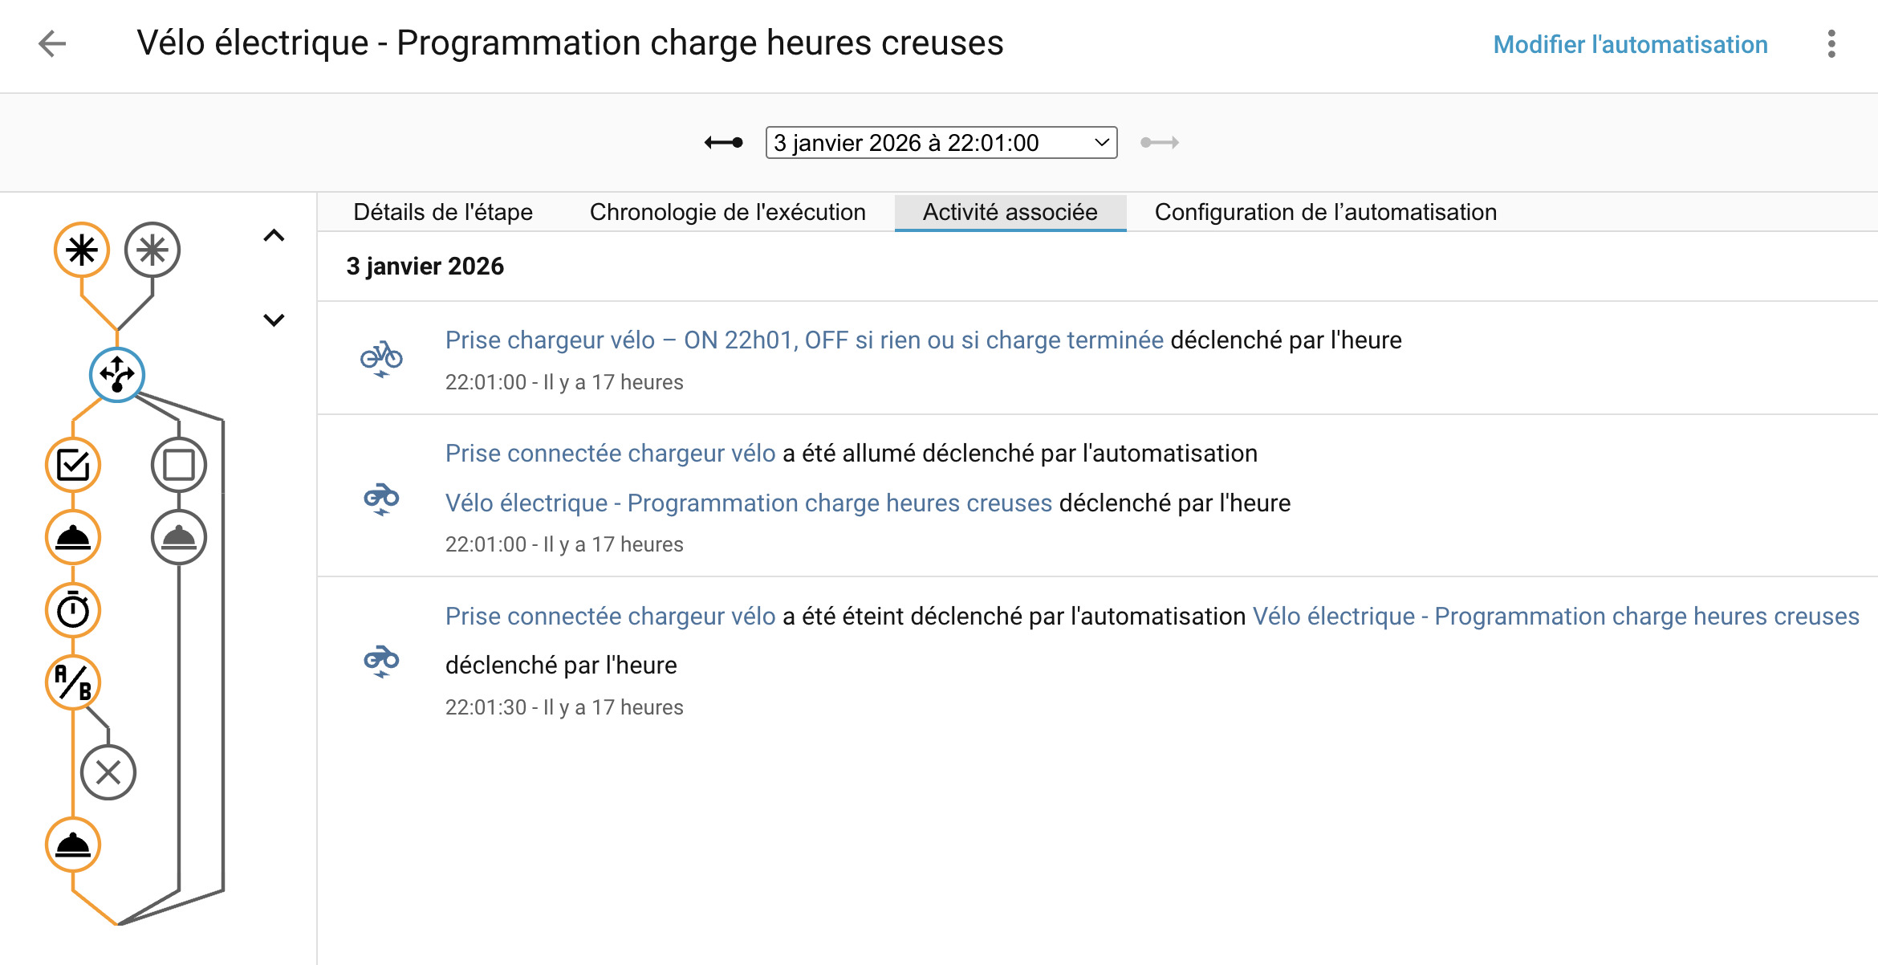This screenshot has width=1878, height=965.
Task: Go to the previous trace run
Action: [x=723, y=143]
